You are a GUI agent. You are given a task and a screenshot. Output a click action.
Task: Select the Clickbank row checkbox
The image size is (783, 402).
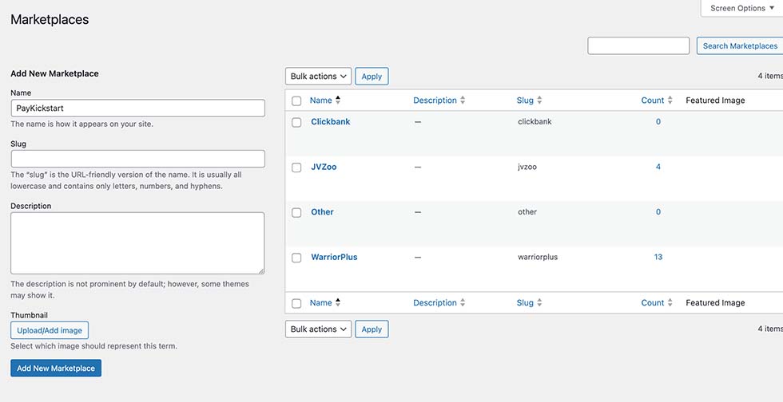tap(296, 122)
